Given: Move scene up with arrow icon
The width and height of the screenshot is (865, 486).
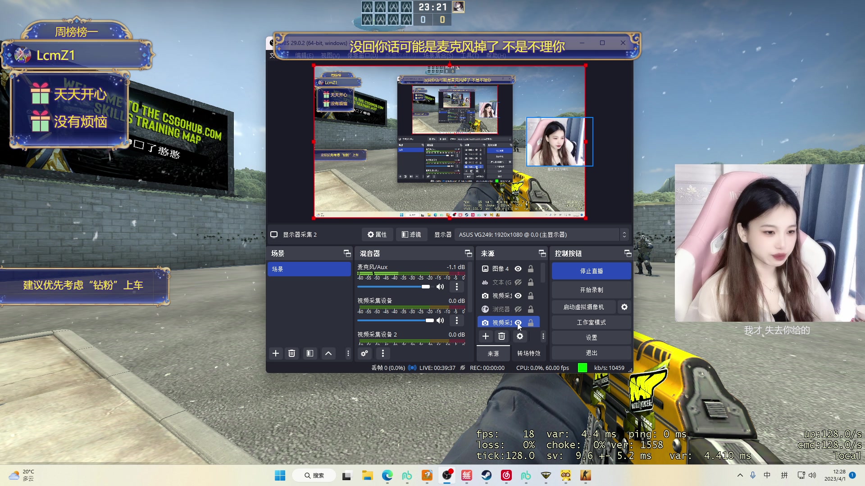Looking at the screenshot, I should (328, 354).
